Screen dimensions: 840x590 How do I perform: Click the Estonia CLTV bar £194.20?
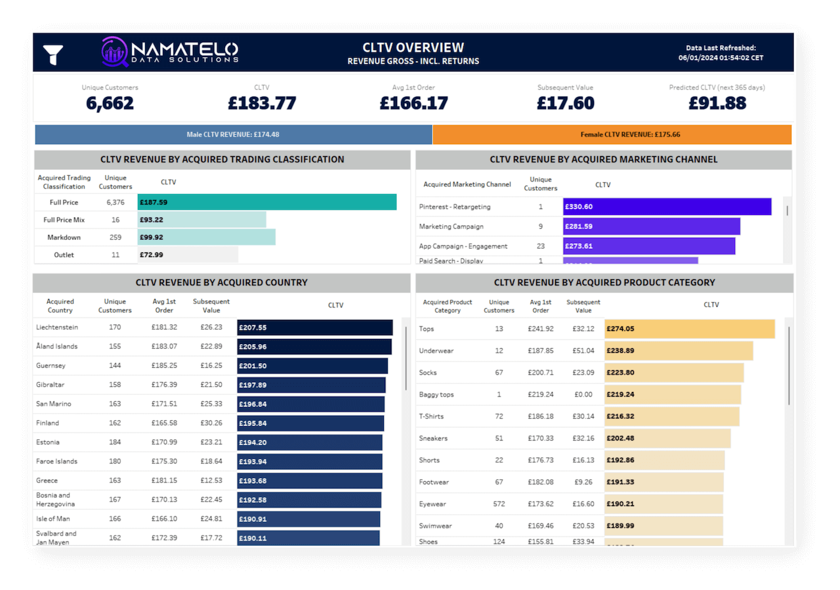(310, 442)
